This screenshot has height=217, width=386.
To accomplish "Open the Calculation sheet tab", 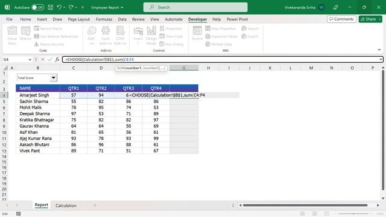I will pos(66,206).
